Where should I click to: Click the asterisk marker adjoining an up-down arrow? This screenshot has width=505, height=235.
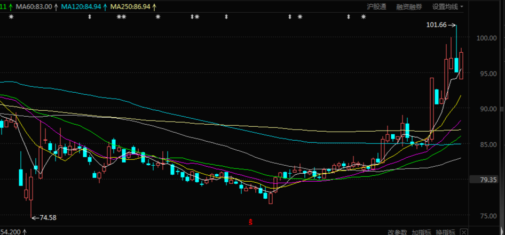click(x=197, y=17)
